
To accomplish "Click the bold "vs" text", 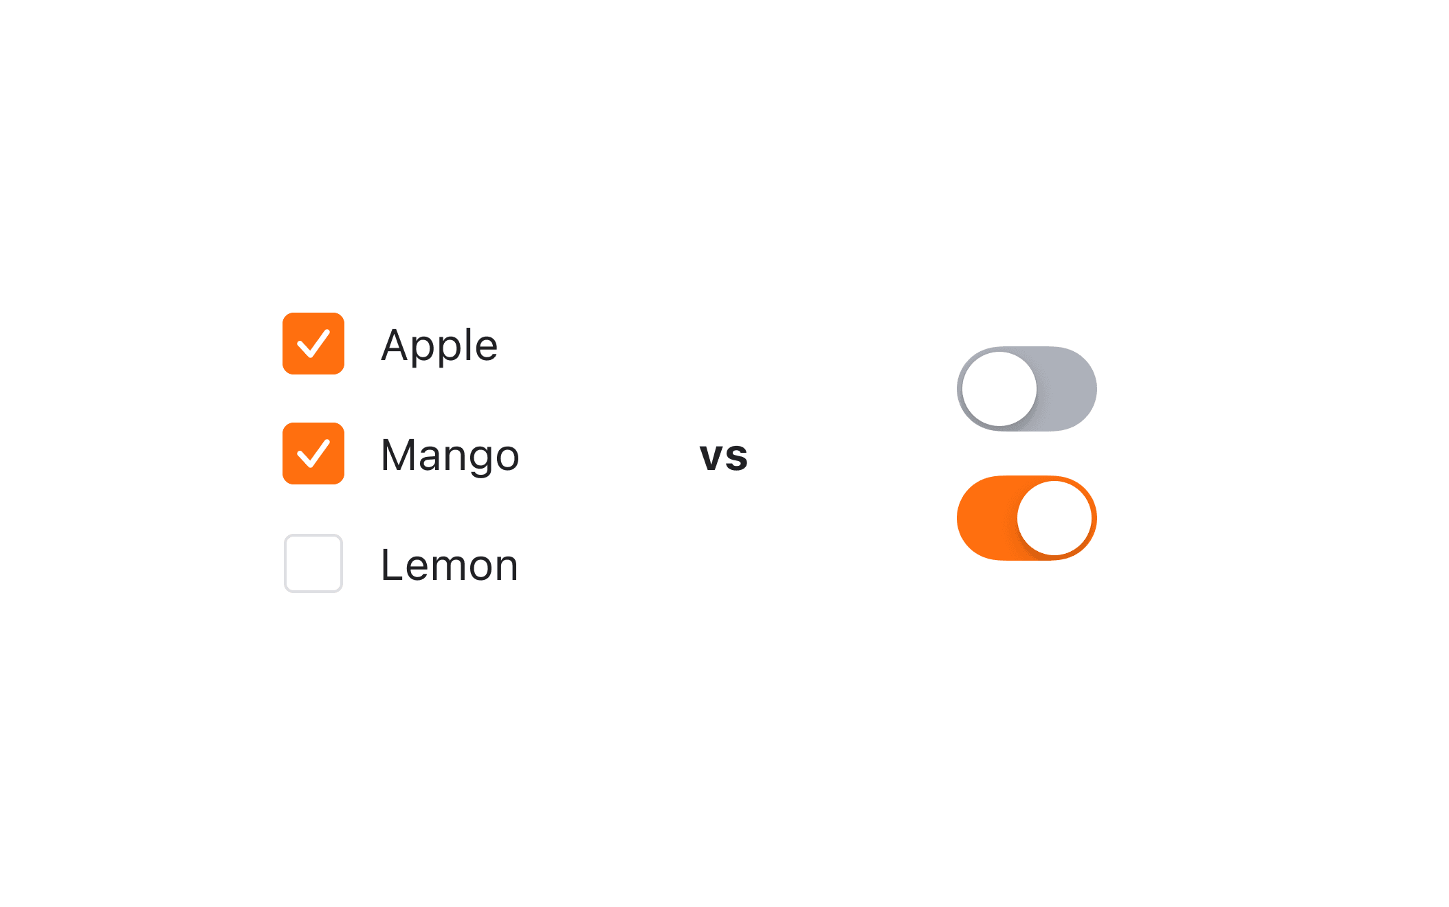I will pos(723,456).
